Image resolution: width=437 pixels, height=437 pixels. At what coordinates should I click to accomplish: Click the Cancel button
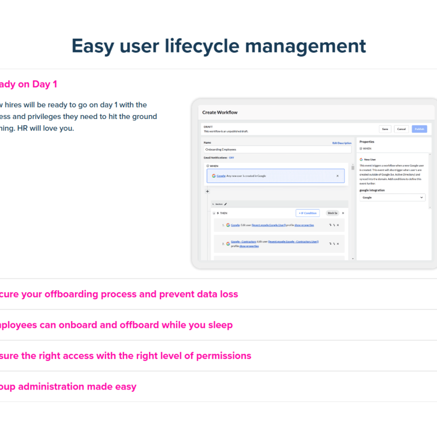click(x=401, y=129)
